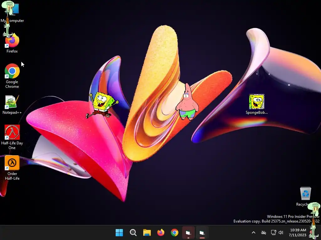This screenshot has height=240, width=321.
Task: Open the Windows Start menu
Action: (119, 232)
